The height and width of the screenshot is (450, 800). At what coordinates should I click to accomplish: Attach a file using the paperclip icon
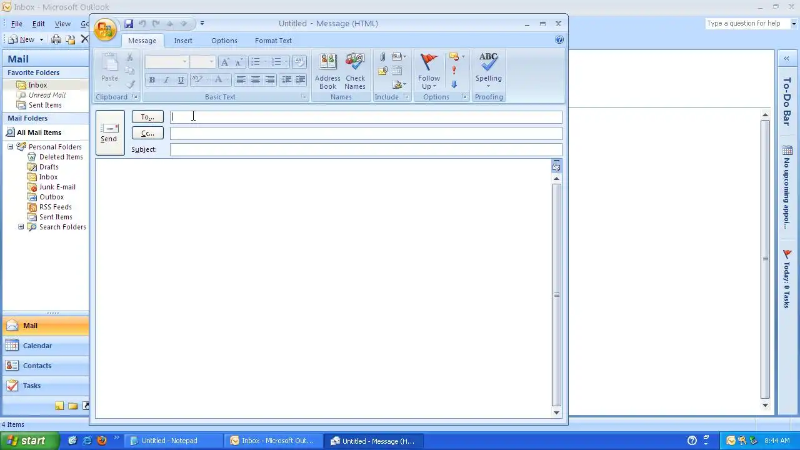point(382,57)
